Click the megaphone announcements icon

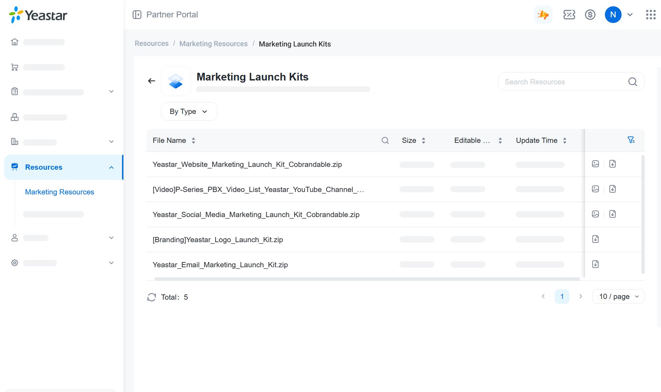(x=543, y=15)
